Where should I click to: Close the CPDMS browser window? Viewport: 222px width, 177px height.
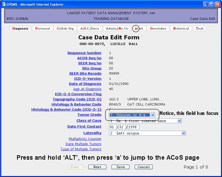pos(217,4)
